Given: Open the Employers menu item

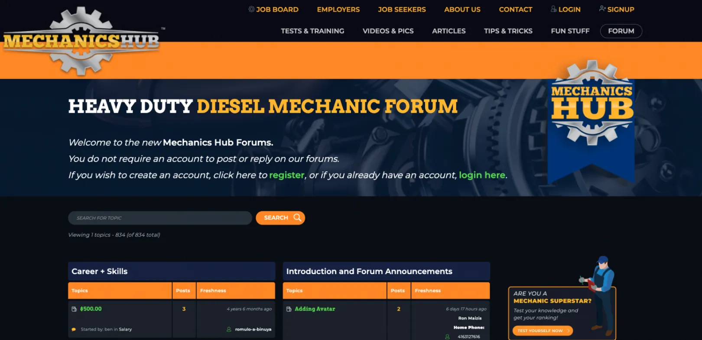Looking at the screenshot, I should point(338,10).
